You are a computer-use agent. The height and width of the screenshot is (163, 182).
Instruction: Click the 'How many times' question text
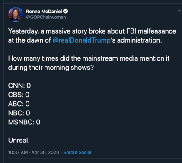(89, 63)
